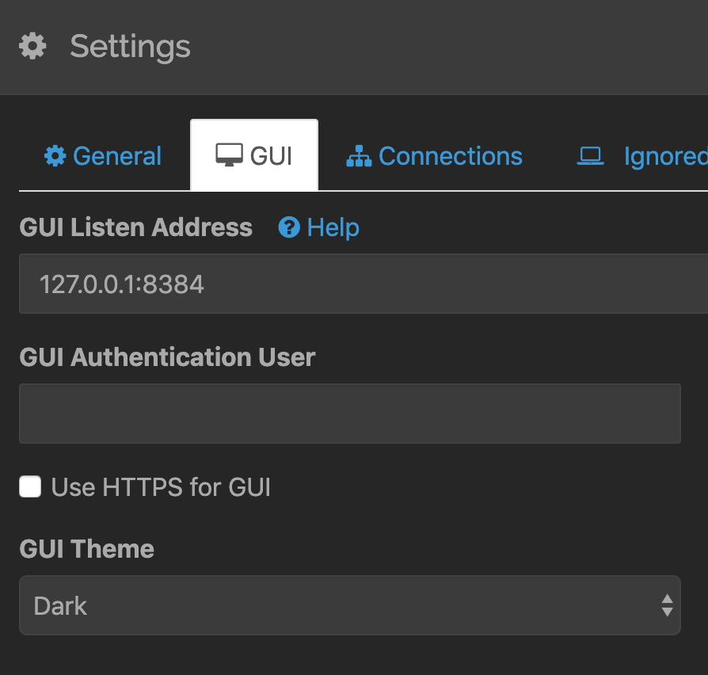Open the GUI Listen Address help
The height and width of the screenshot is (675, 708).
317,227
